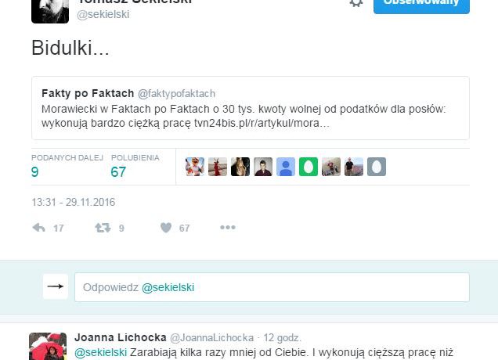
Task: Open the Fakty po Faktach quoted tweet
Action: coord(251,108)
